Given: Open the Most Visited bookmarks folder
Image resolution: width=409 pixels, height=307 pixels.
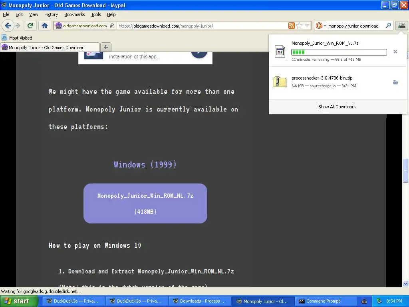Looking at the screenshot, I should coord(17,38).
